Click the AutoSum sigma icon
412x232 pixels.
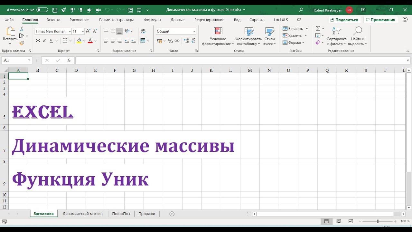[318, 29]
